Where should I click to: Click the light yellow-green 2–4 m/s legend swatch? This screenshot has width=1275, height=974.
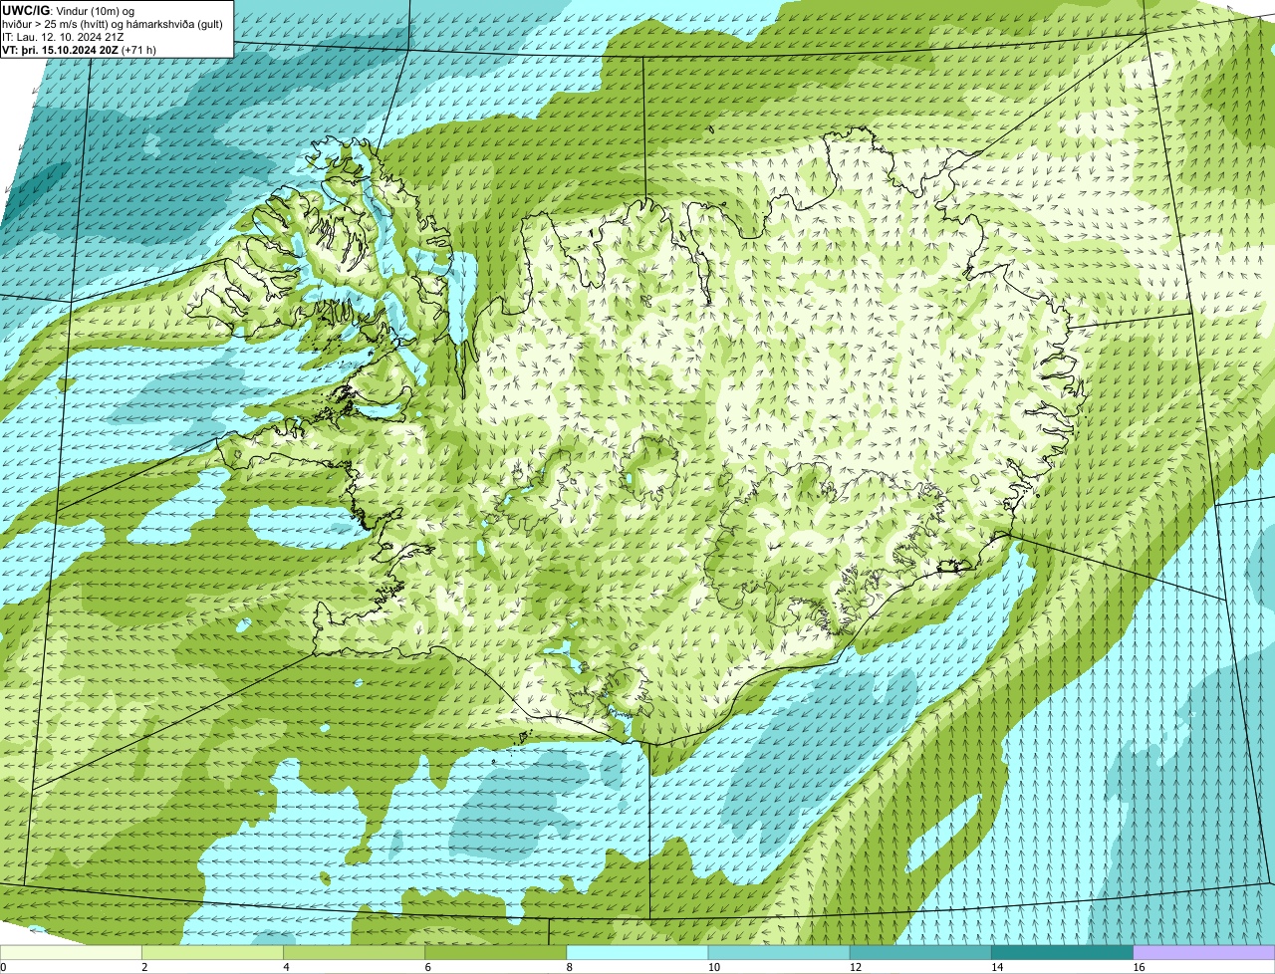(x=212, y=952)
